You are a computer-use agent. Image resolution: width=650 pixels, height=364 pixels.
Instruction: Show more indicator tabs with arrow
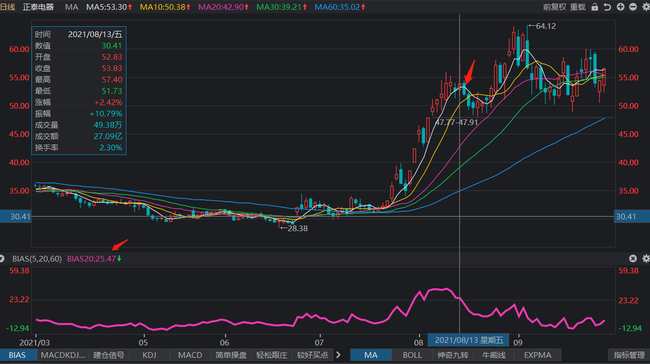(x=338, y=355)
